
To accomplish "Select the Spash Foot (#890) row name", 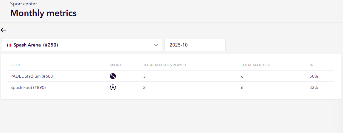I will coord(28,87).
